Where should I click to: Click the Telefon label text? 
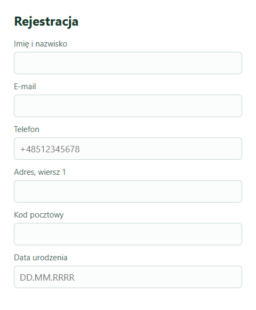[x=27, y=129]
